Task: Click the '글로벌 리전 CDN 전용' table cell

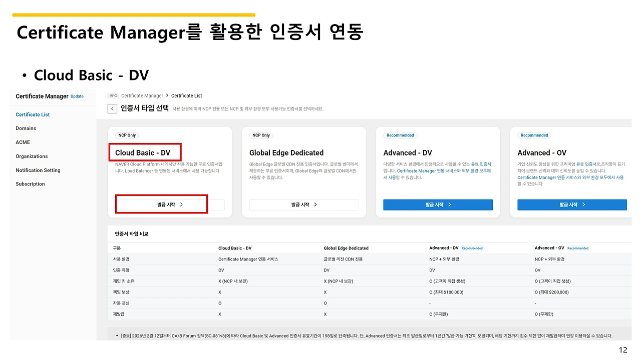Action: [343, 259]
